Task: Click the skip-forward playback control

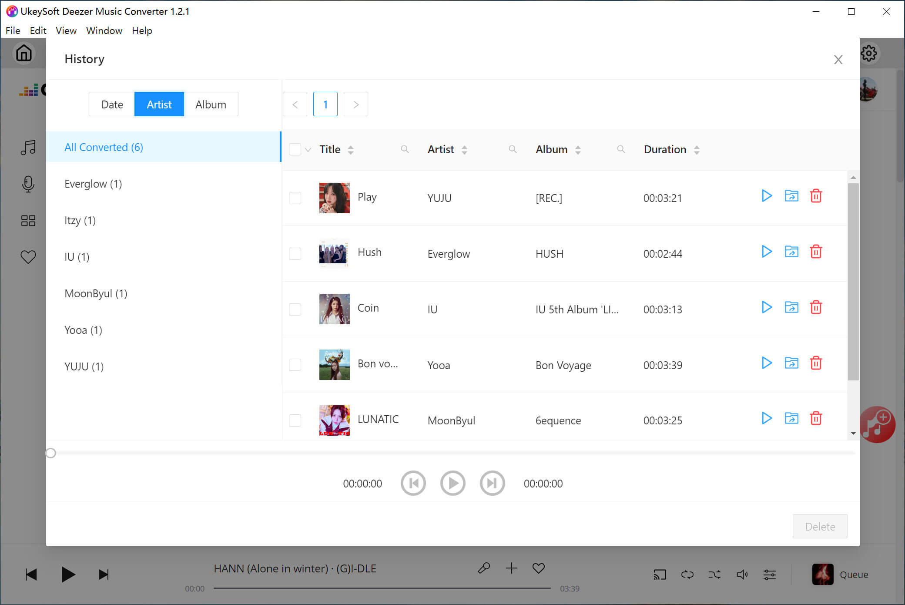Action: 492,484
